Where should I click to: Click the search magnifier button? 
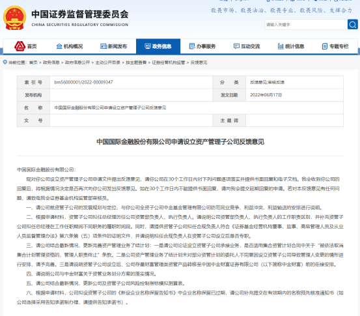coord(352,24)
